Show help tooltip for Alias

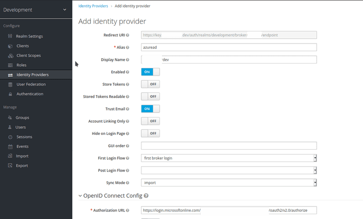(128, 47)
